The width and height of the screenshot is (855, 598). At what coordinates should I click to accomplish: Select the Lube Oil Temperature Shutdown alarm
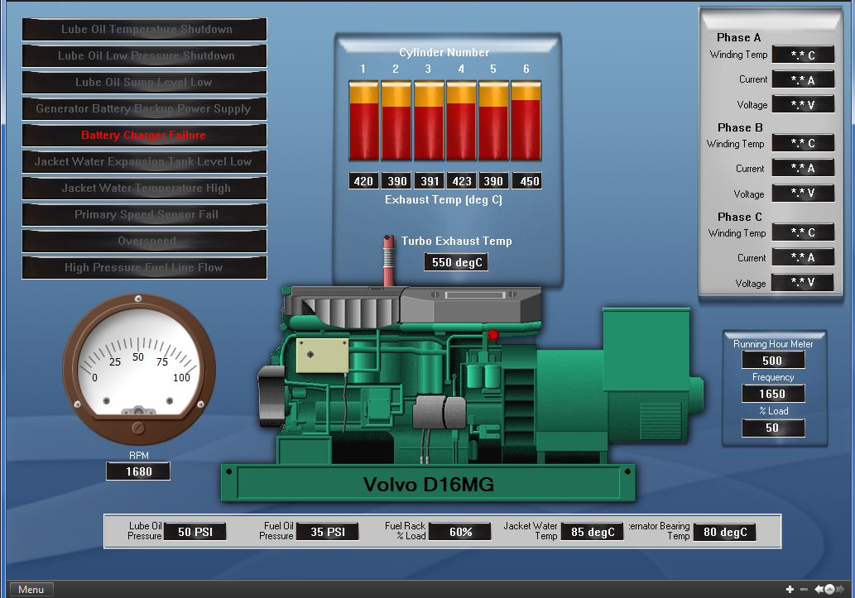tap(145, 30)
